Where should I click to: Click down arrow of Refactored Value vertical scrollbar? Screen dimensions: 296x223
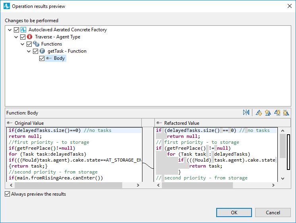click(x=283, y=178)
